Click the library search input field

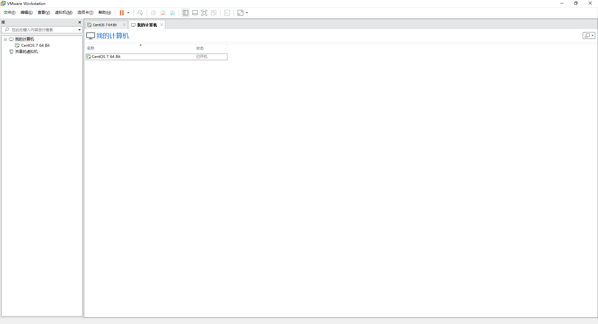click(x=42, y=30)
